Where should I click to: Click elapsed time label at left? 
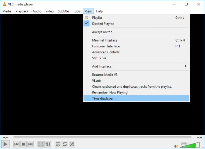pos(5,137)
